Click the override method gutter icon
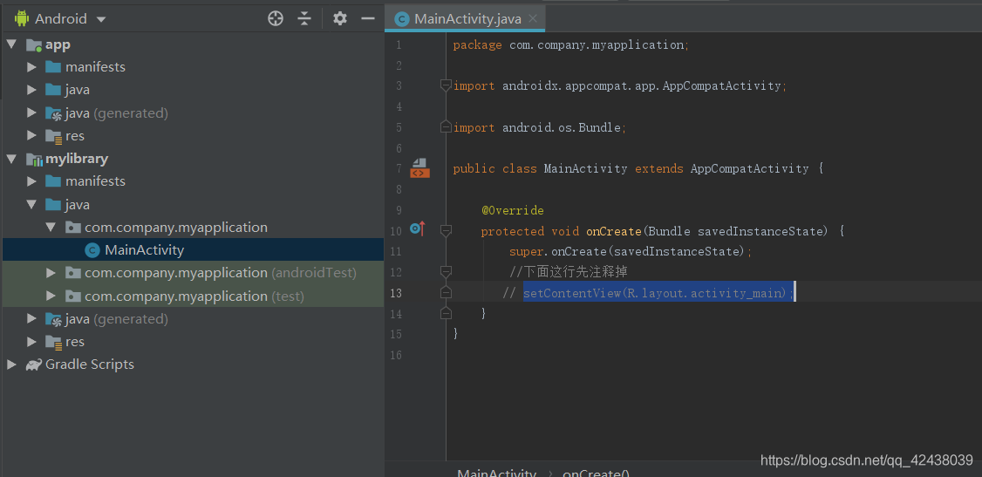Image resolution: width=982 pixels, height=477 pixels. click(417, 228)
